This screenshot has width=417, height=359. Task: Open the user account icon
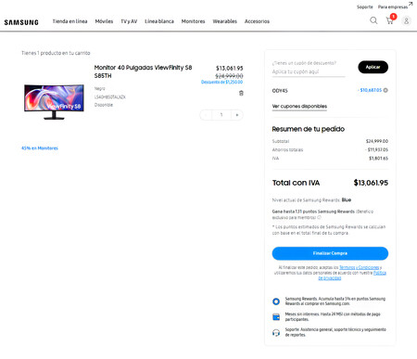click(406, 21)
